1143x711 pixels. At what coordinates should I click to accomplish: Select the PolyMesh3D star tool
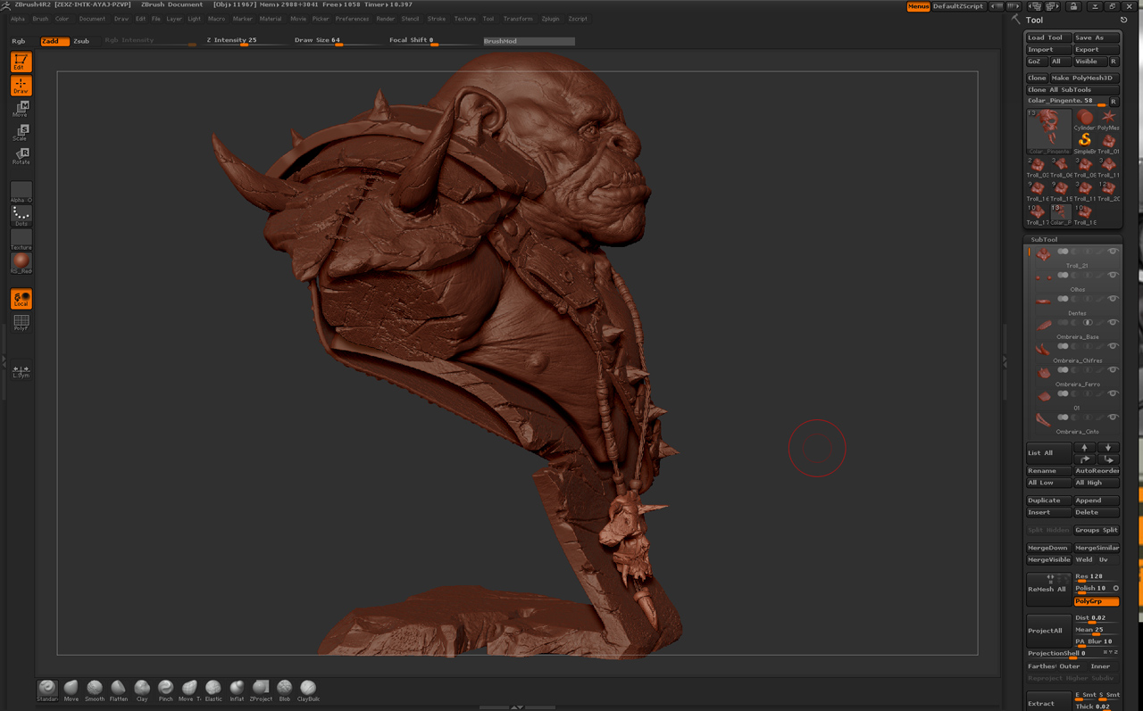[x=1108, y=120]
